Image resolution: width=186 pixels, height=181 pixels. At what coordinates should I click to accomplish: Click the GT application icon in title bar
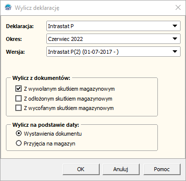(8, 7)
